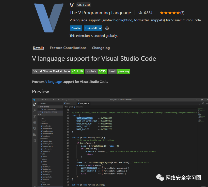Click the Uninstall button
Screen dimensions: 208x187
pyautogui.click(x=91, y=28)
